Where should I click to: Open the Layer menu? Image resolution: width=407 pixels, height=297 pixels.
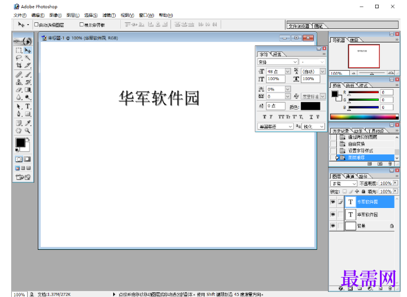[73, 15]
